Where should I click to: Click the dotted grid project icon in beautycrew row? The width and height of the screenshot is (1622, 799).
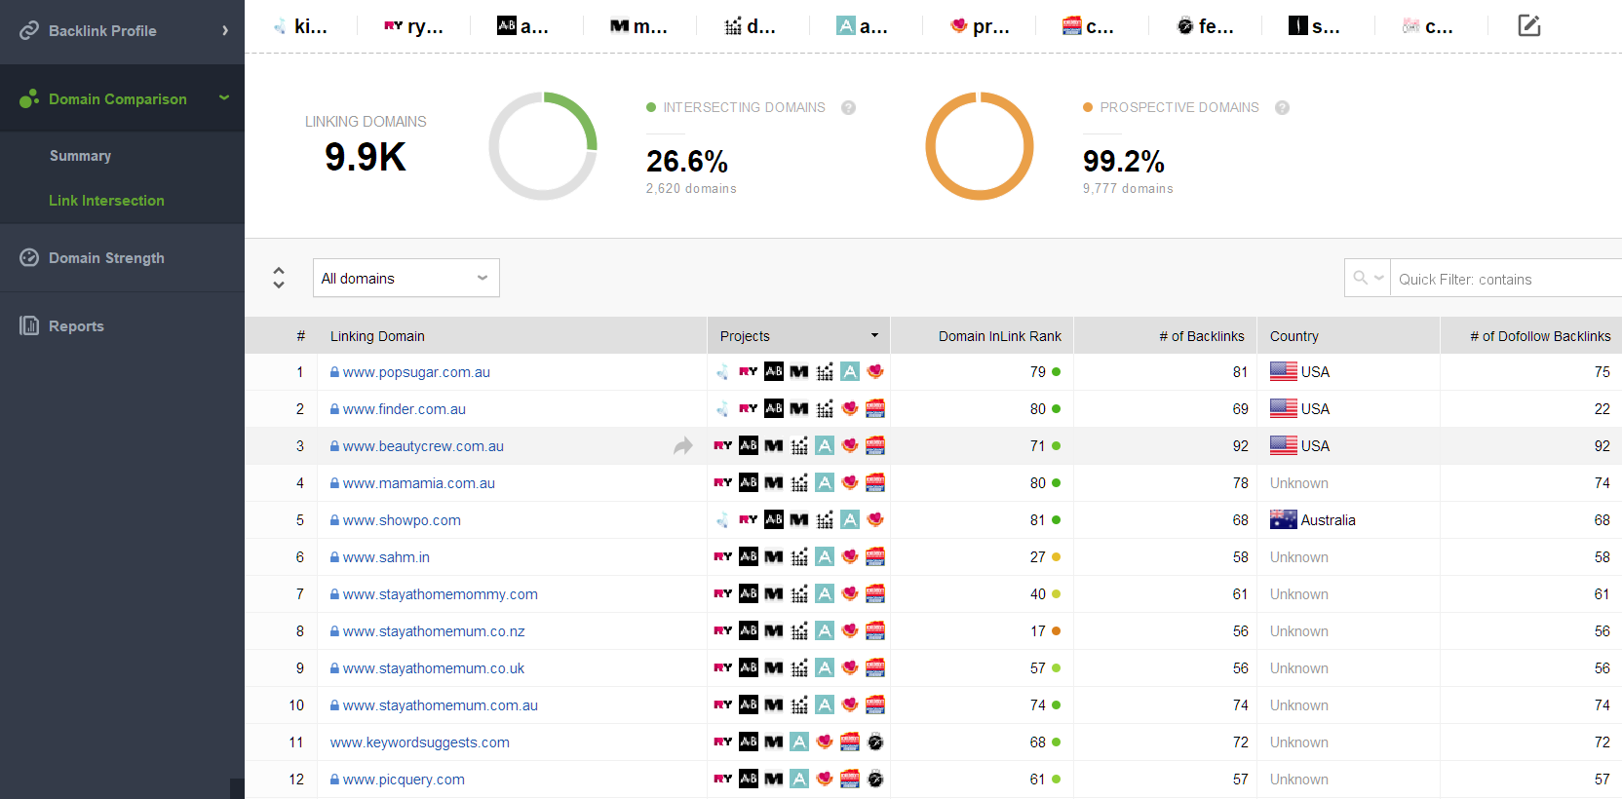point(799,445)
